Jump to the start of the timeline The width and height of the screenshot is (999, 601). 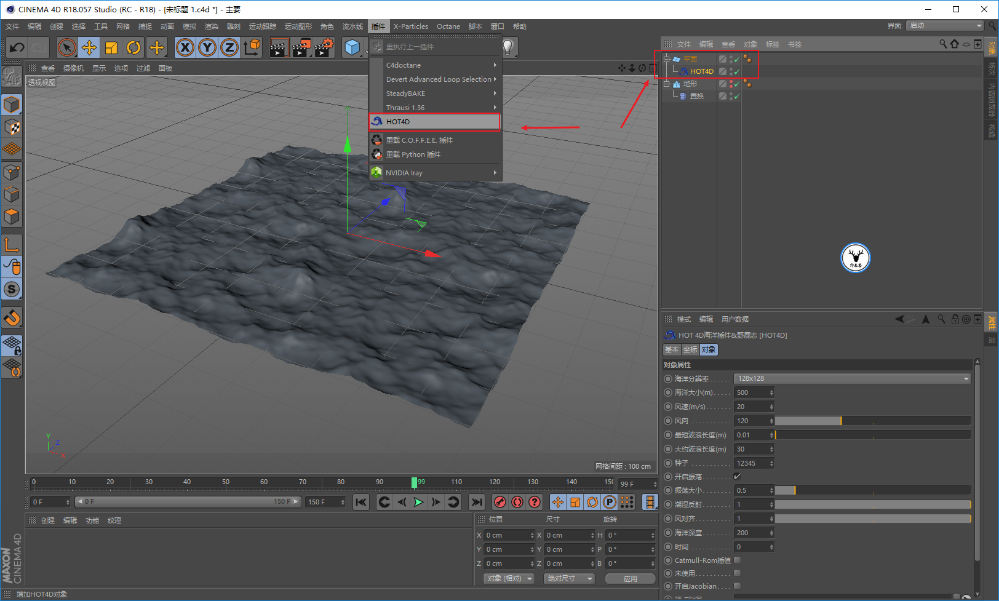point(361,502)
